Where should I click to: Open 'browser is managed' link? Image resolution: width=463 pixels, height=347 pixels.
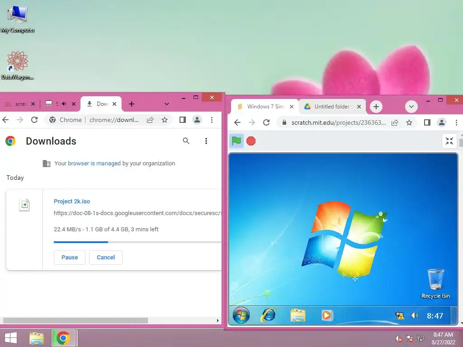click(94, 163)
